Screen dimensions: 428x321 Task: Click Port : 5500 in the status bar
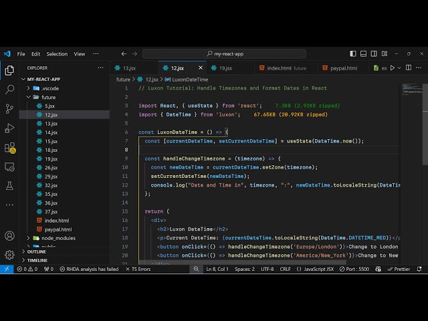(353, 269)
